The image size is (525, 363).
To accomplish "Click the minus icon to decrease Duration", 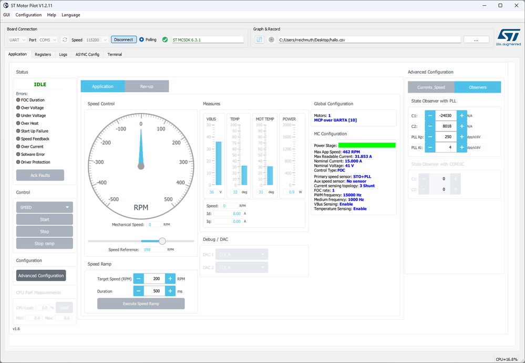I will (x=139, y=291).
